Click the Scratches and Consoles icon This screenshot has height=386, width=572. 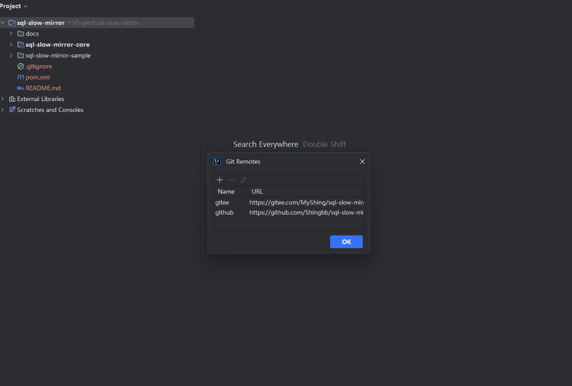12,109
